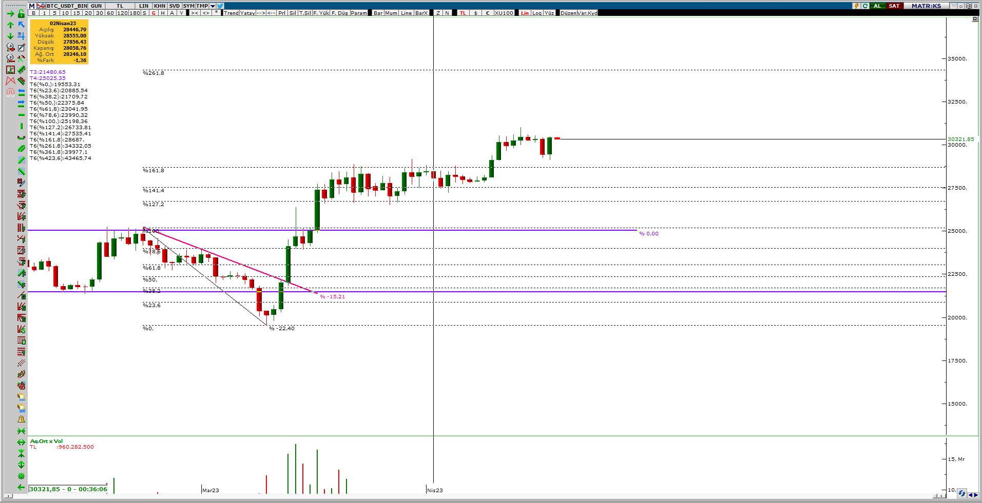
Task: Select the magnet snap tool icon
Action: (10, 92)
